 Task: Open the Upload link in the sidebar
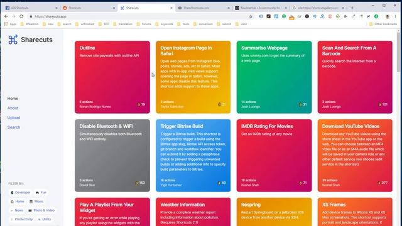click(14, 118)
